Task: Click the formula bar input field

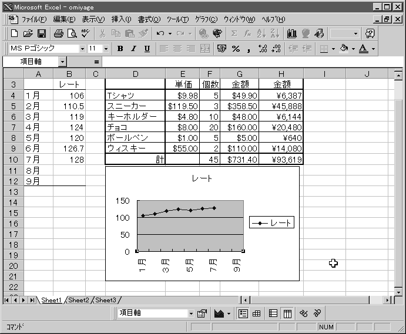Action: [247, 61]
